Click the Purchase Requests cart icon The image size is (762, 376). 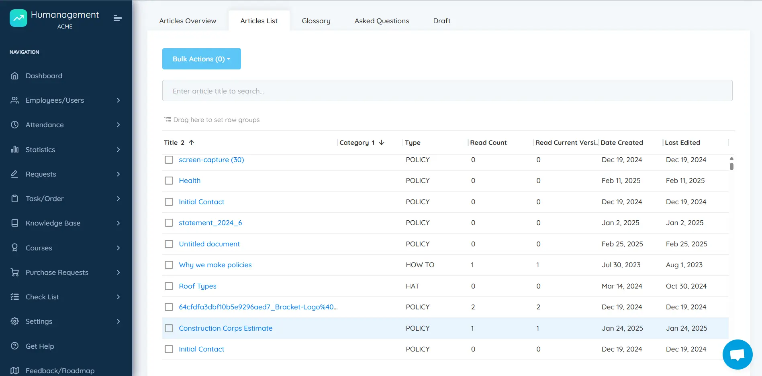[15, 272]
